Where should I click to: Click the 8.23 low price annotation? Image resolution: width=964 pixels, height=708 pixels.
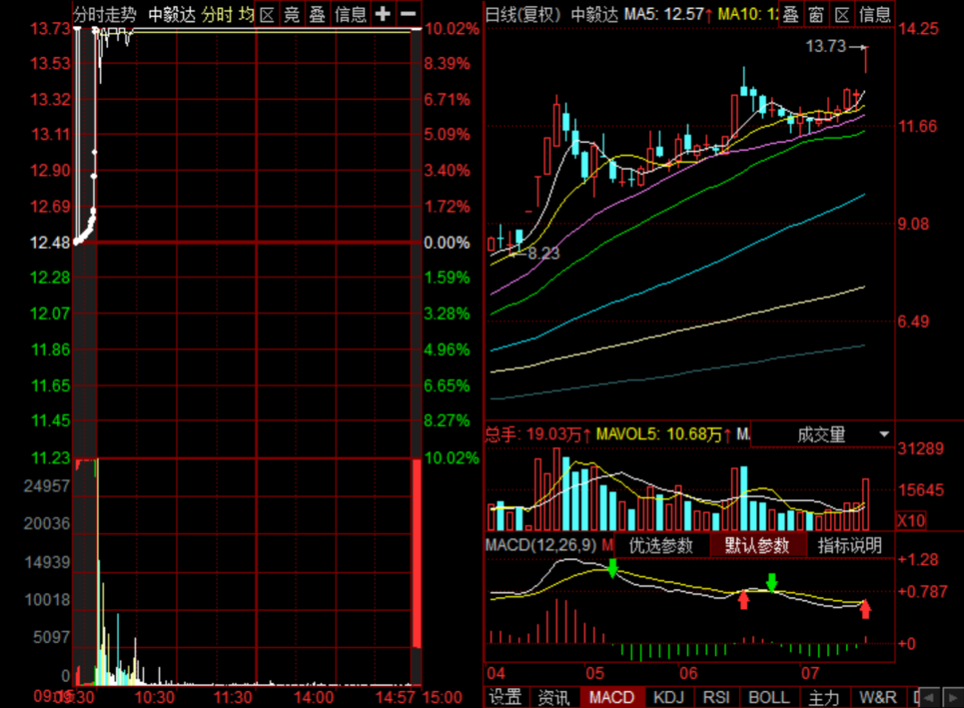click(544, 254)
